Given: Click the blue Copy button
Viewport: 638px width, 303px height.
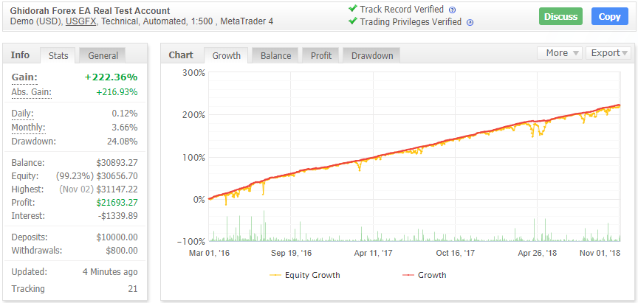Looking at the screenshot, I should pyautogui.click(x=609, y=17).
